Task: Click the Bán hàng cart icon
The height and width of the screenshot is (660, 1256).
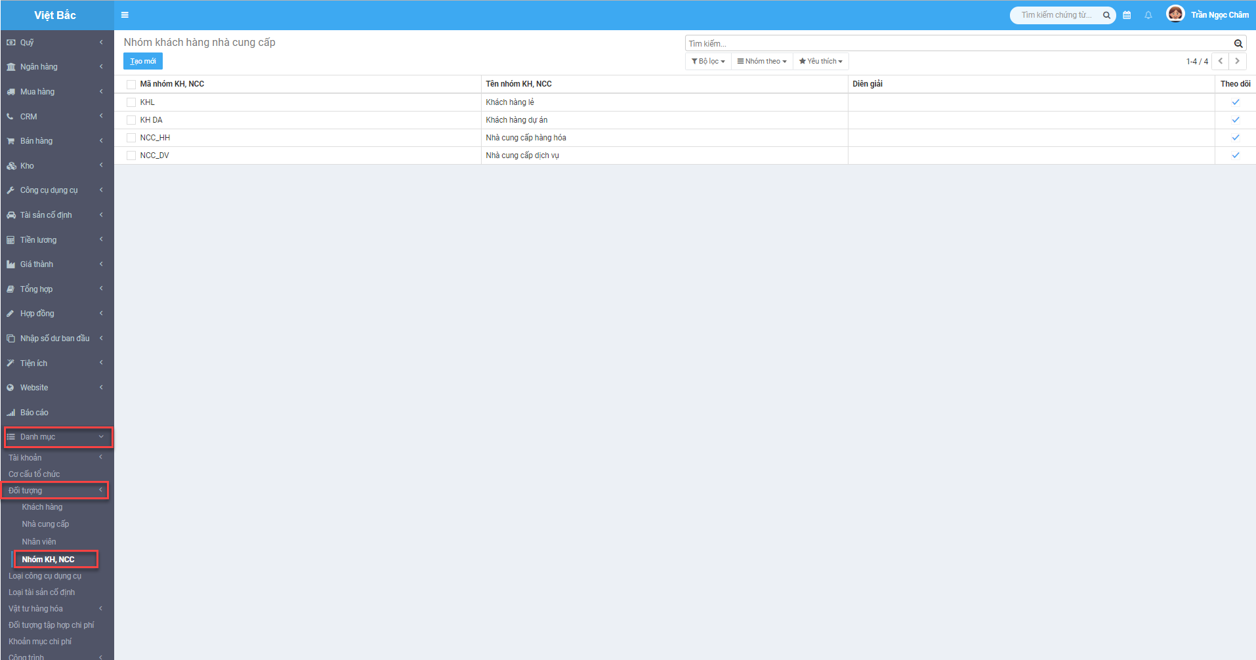Action: [x=10, y=141]
